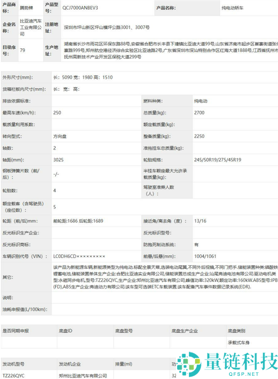Click the 其它 row label
Viewport: 278px width, 379px height.
[x=8, y=277]
